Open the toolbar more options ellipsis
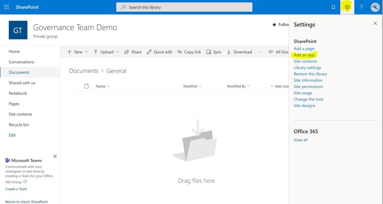The width and height of the screenshot is (383, 204). [260, 52]
